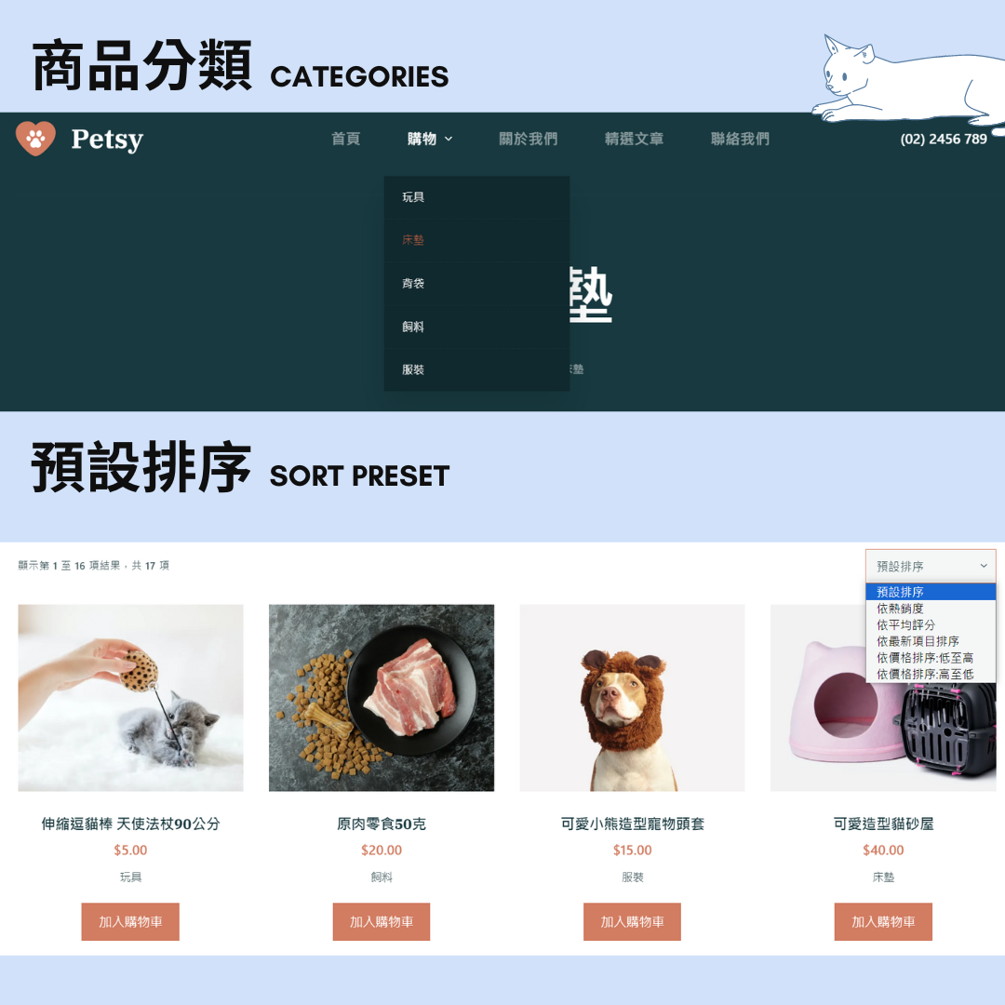This screenshot has width=1005, height=1005.
Task: Click the Petsy heart paw logo icon
Action: click(x=36, y=139)
